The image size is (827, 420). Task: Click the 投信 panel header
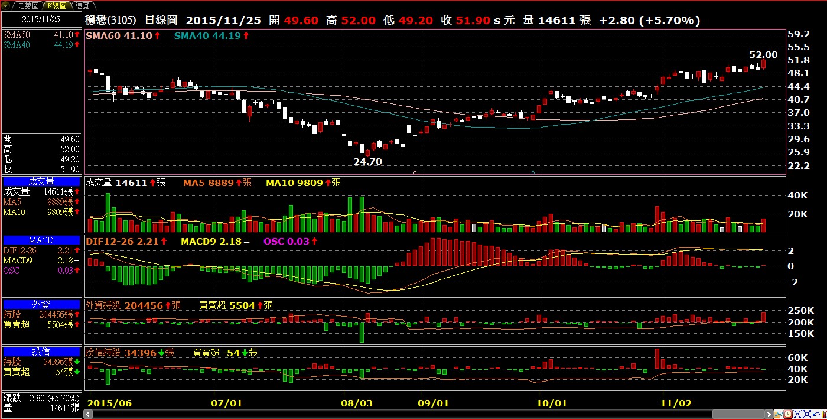tap(41, 351)
